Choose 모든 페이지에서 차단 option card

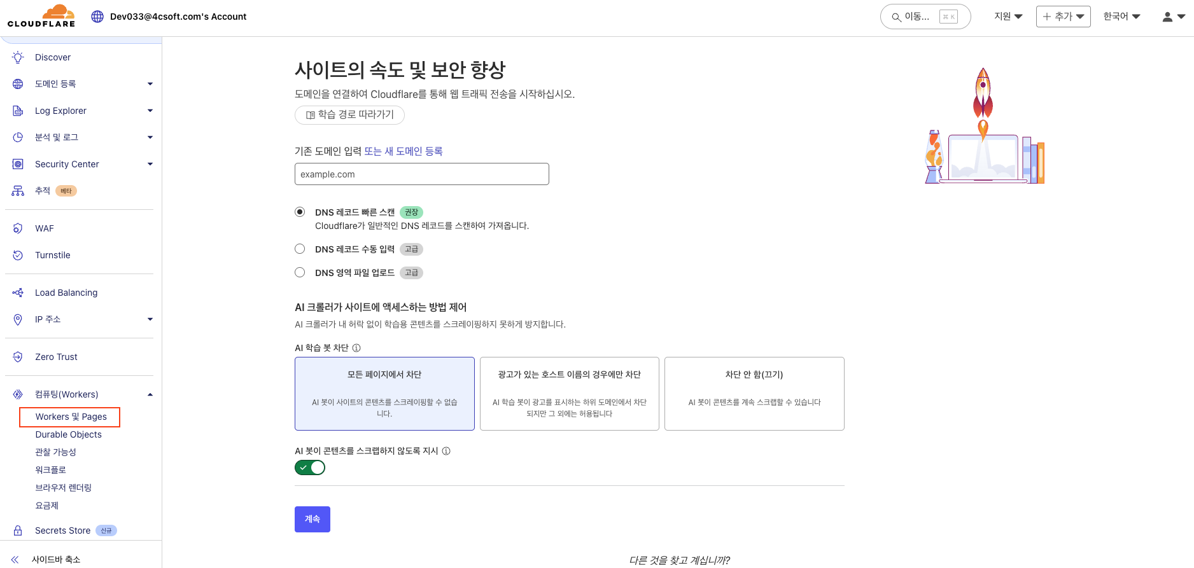click(x=384, y=394)
